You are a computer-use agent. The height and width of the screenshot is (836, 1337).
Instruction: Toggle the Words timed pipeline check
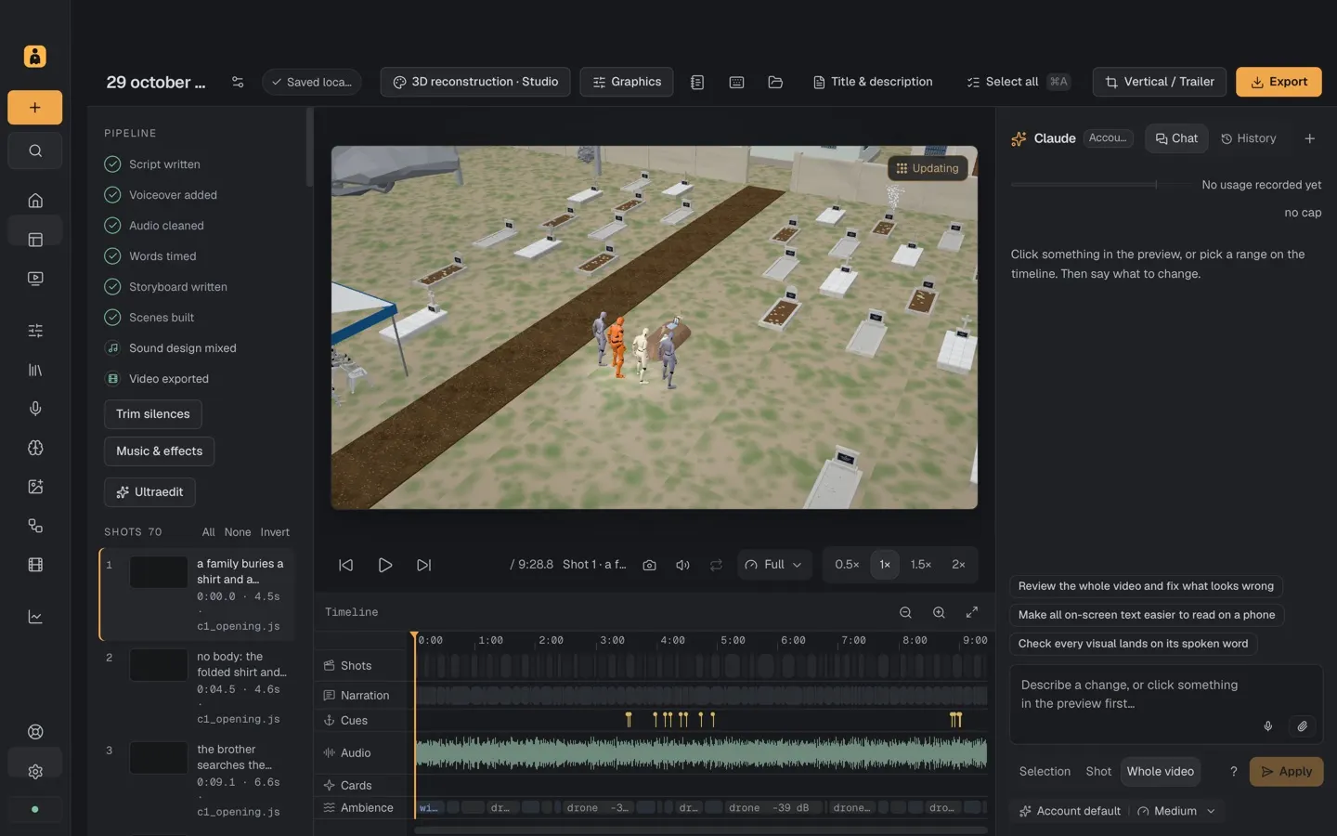112,256
